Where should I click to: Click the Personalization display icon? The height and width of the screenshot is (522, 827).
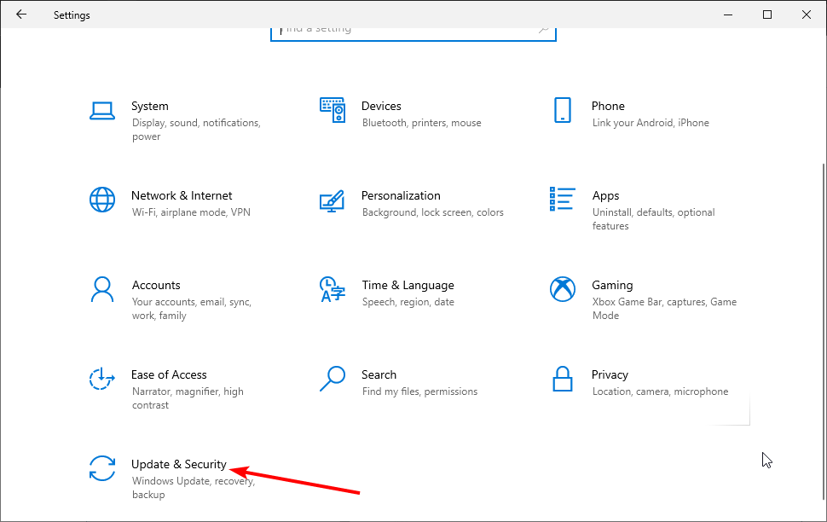[333, 202]
